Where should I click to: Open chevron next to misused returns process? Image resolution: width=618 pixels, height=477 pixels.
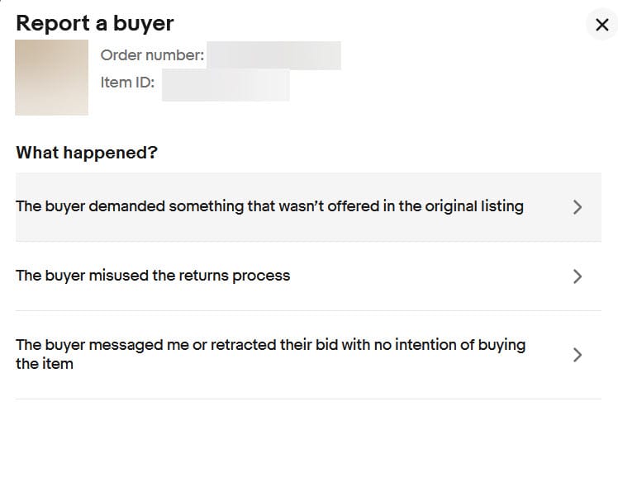pos(578,276)
